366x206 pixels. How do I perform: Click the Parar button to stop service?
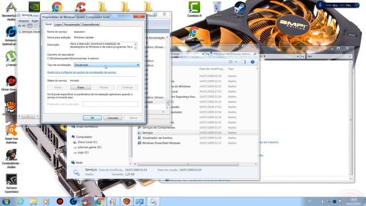tap(81, 88)
